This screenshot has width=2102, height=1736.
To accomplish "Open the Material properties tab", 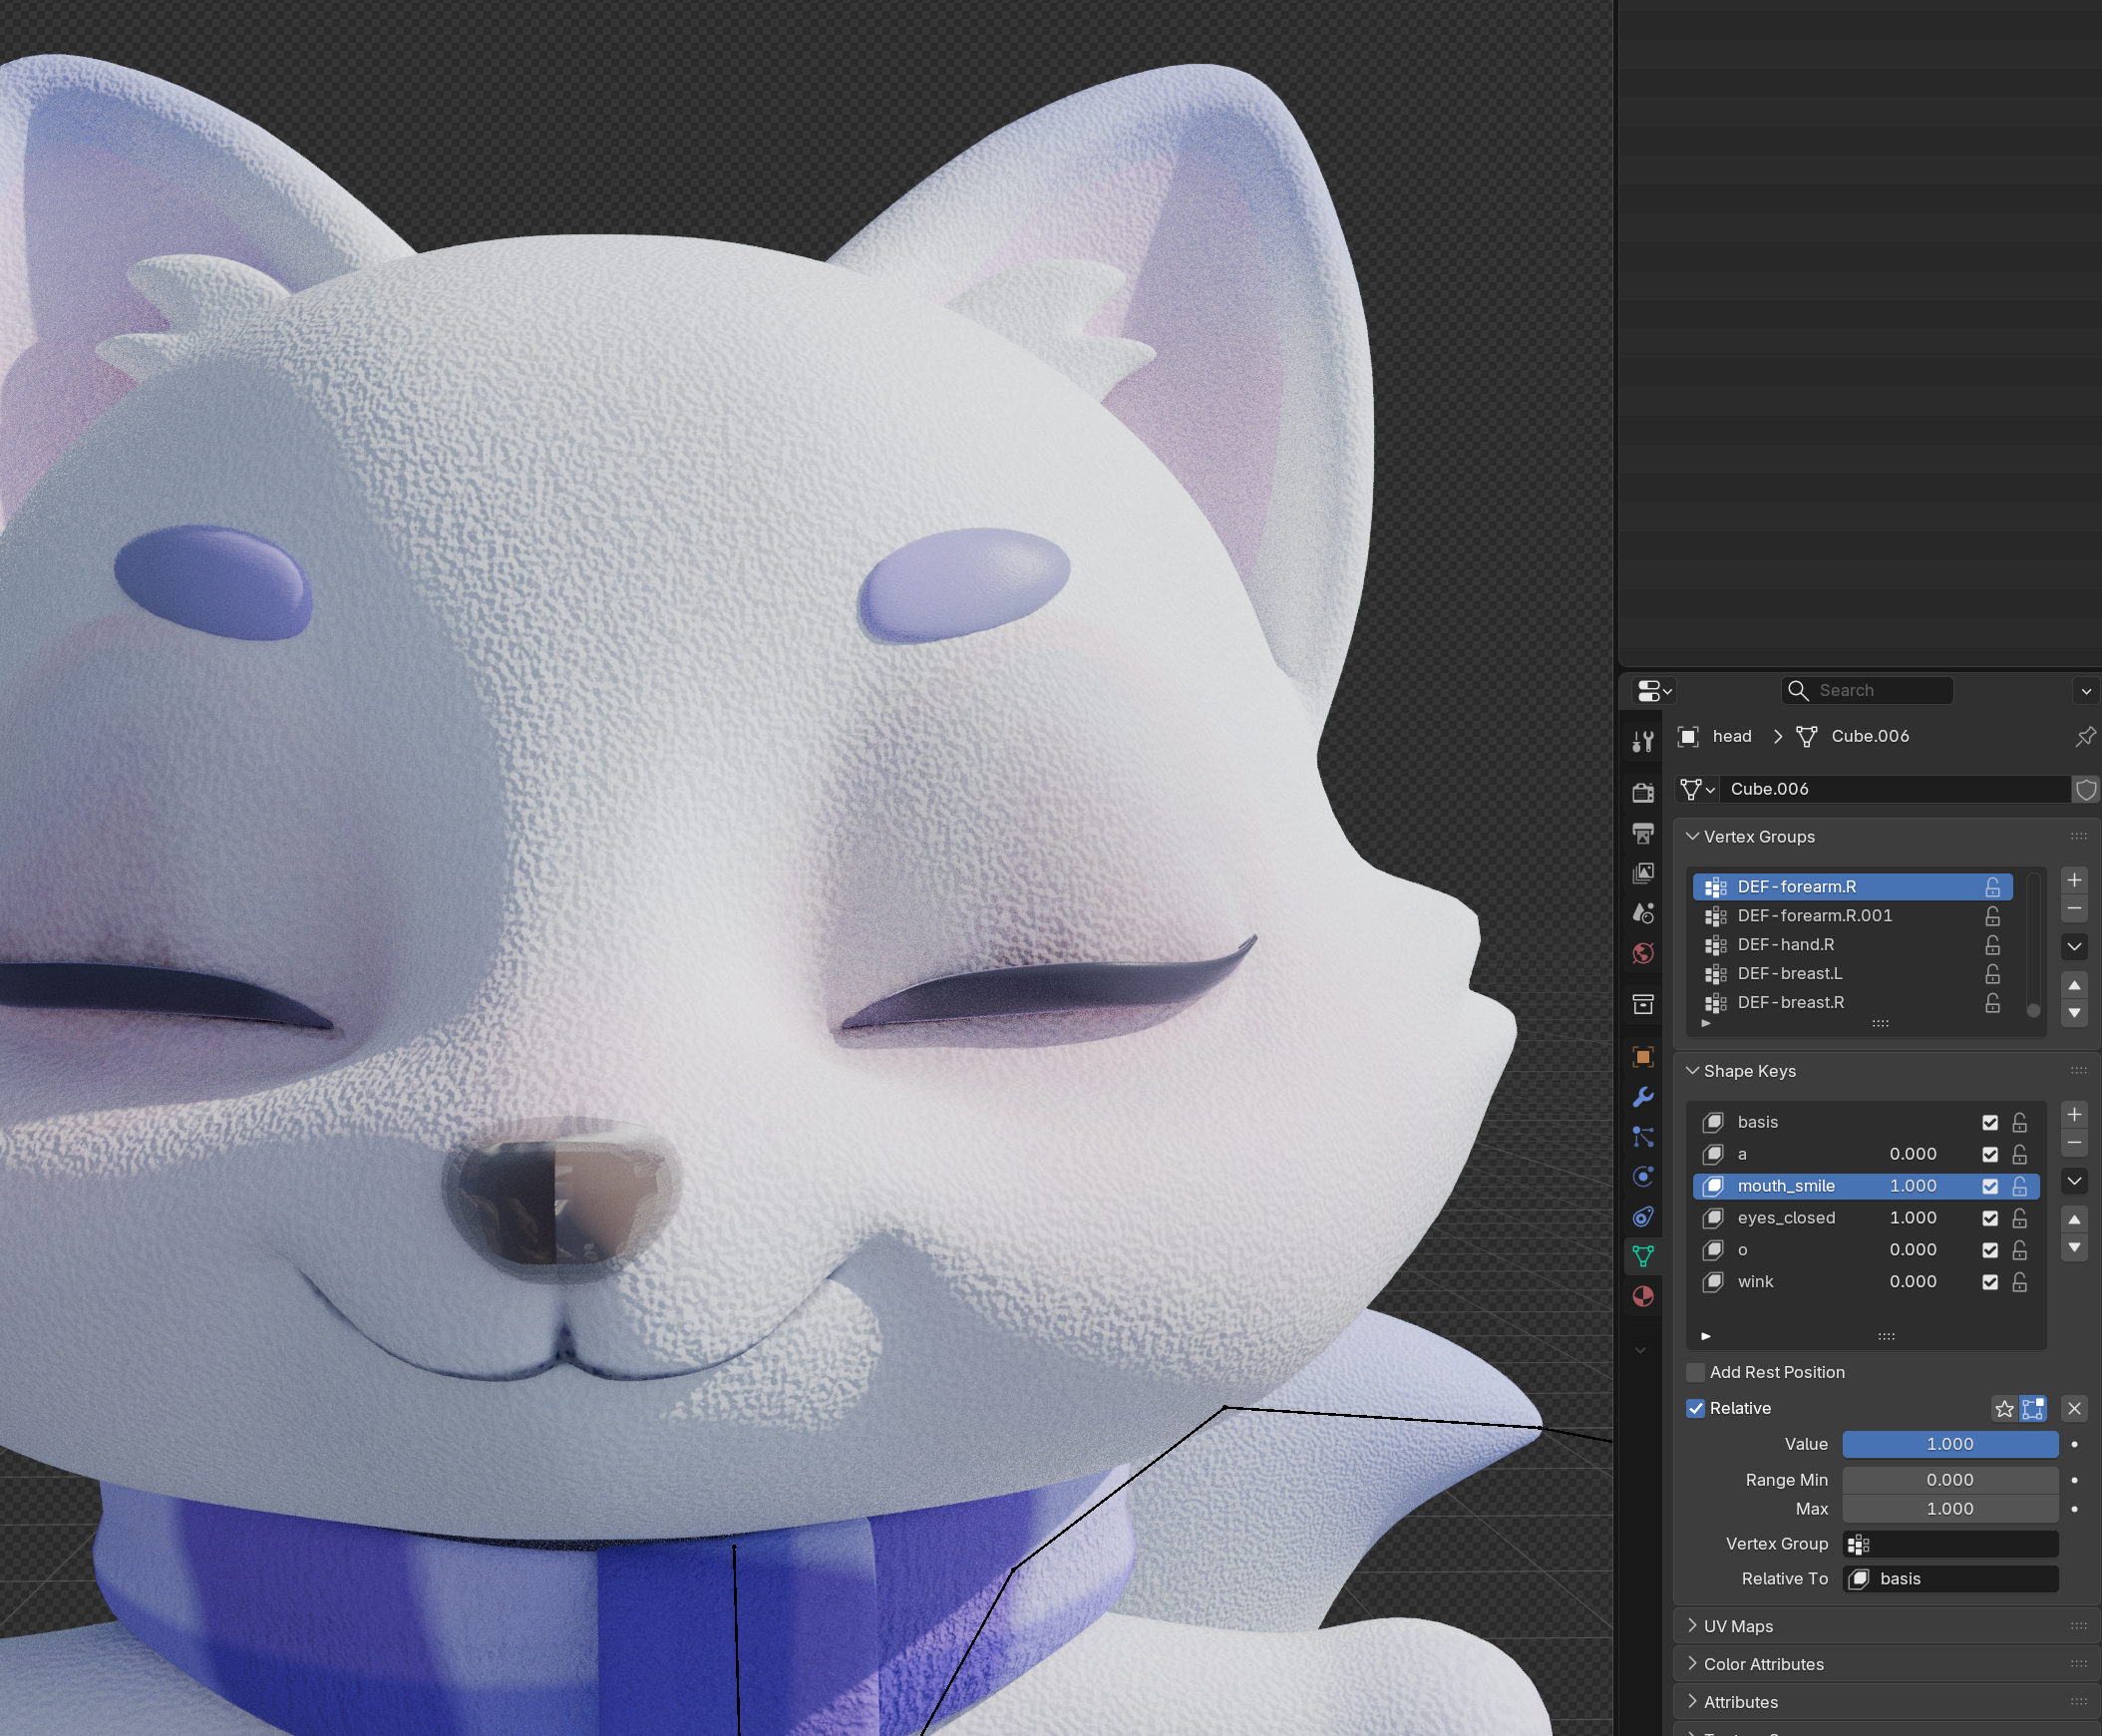I will [x=1642, y=1297].
